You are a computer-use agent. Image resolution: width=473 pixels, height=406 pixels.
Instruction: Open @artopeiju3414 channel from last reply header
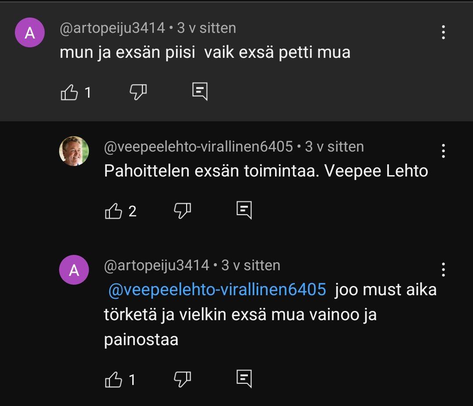156,265
